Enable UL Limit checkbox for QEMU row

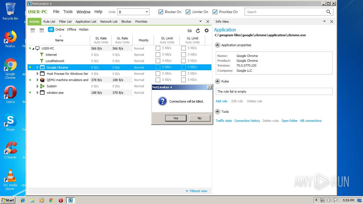coord(183,80)
